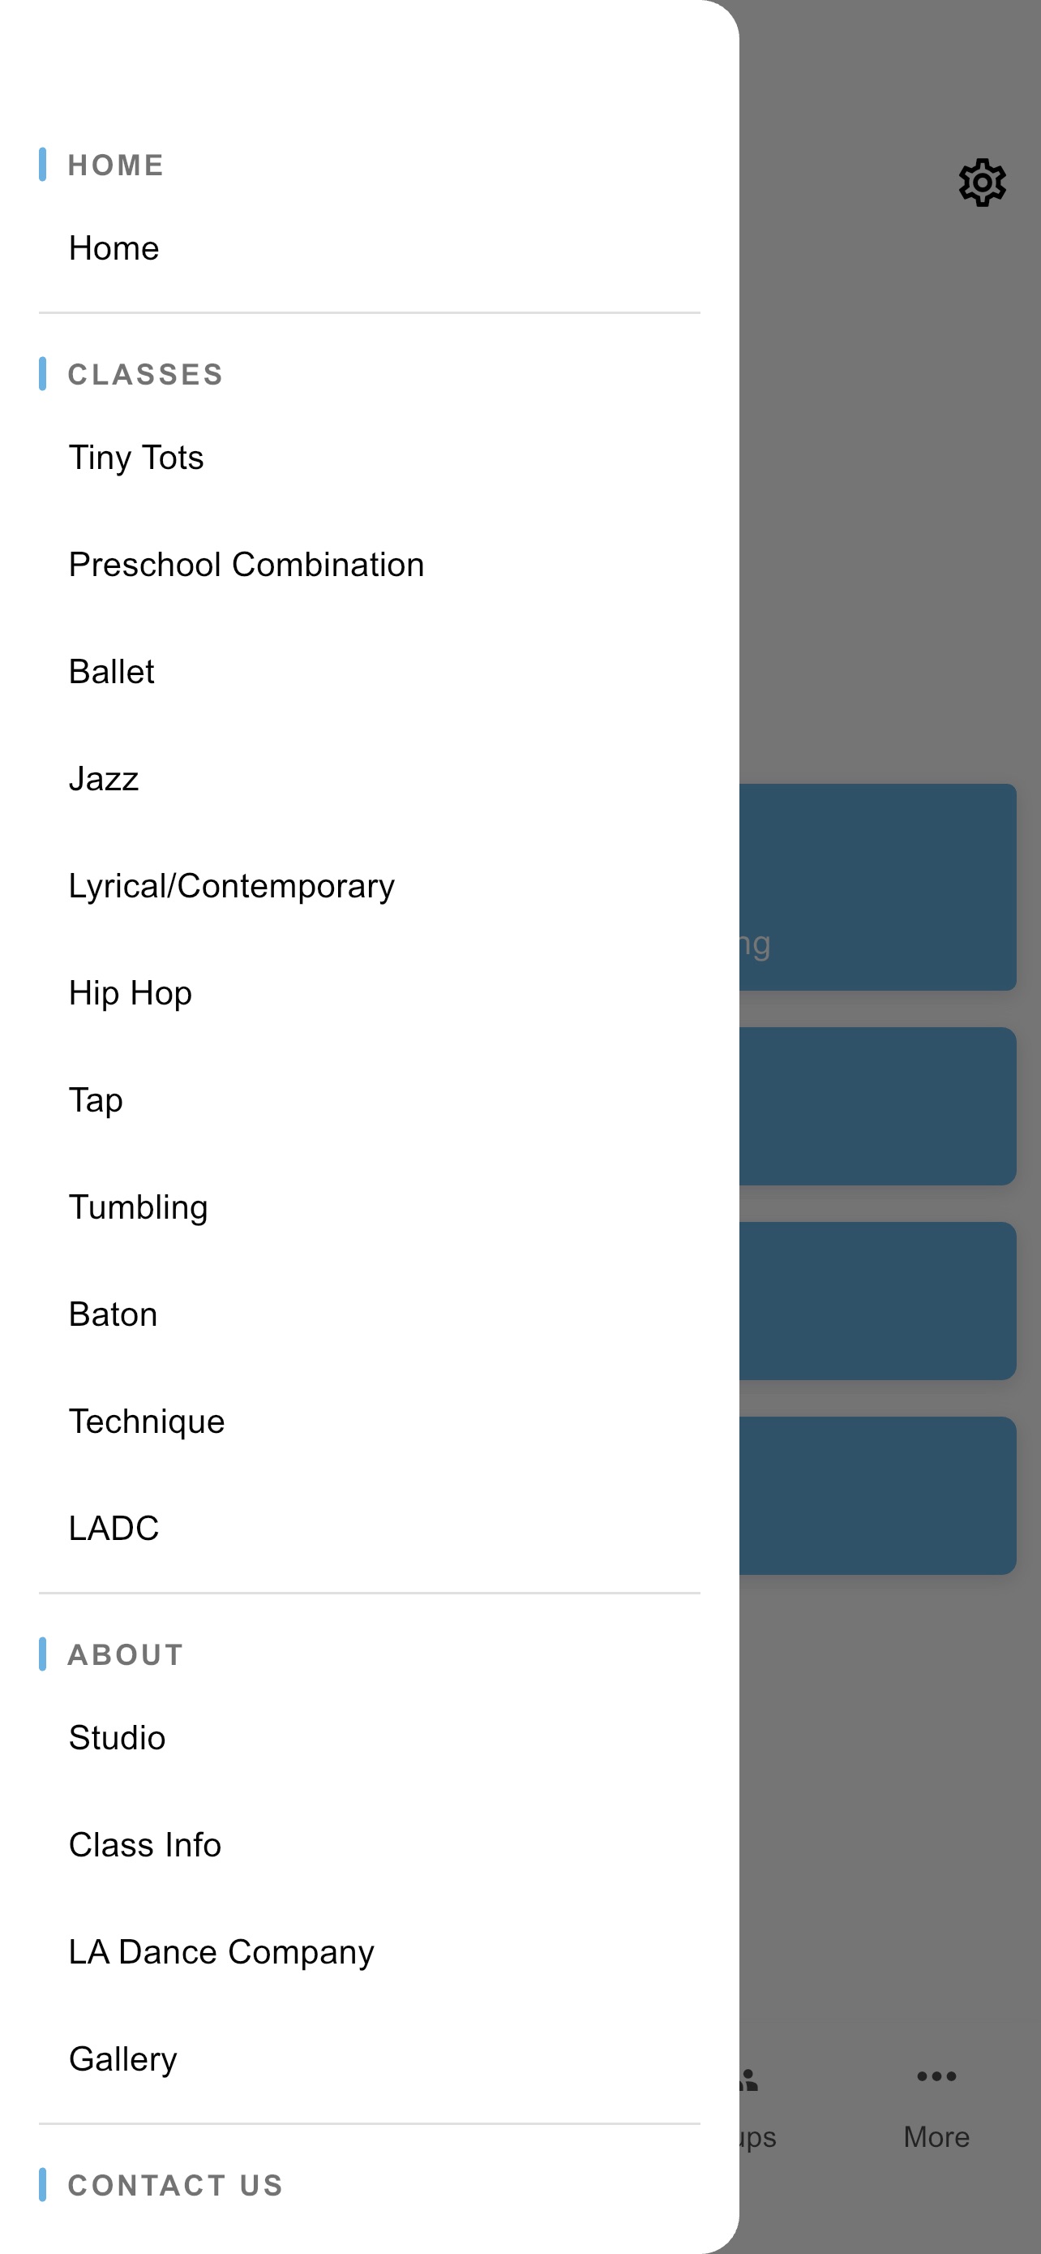Tap the partially hidden groups tab icon

[749, 2079]
